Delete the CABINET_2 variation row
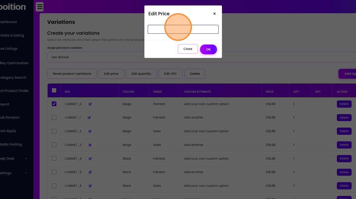This screenshot has height=199, width=356. [x=344, y=131]
